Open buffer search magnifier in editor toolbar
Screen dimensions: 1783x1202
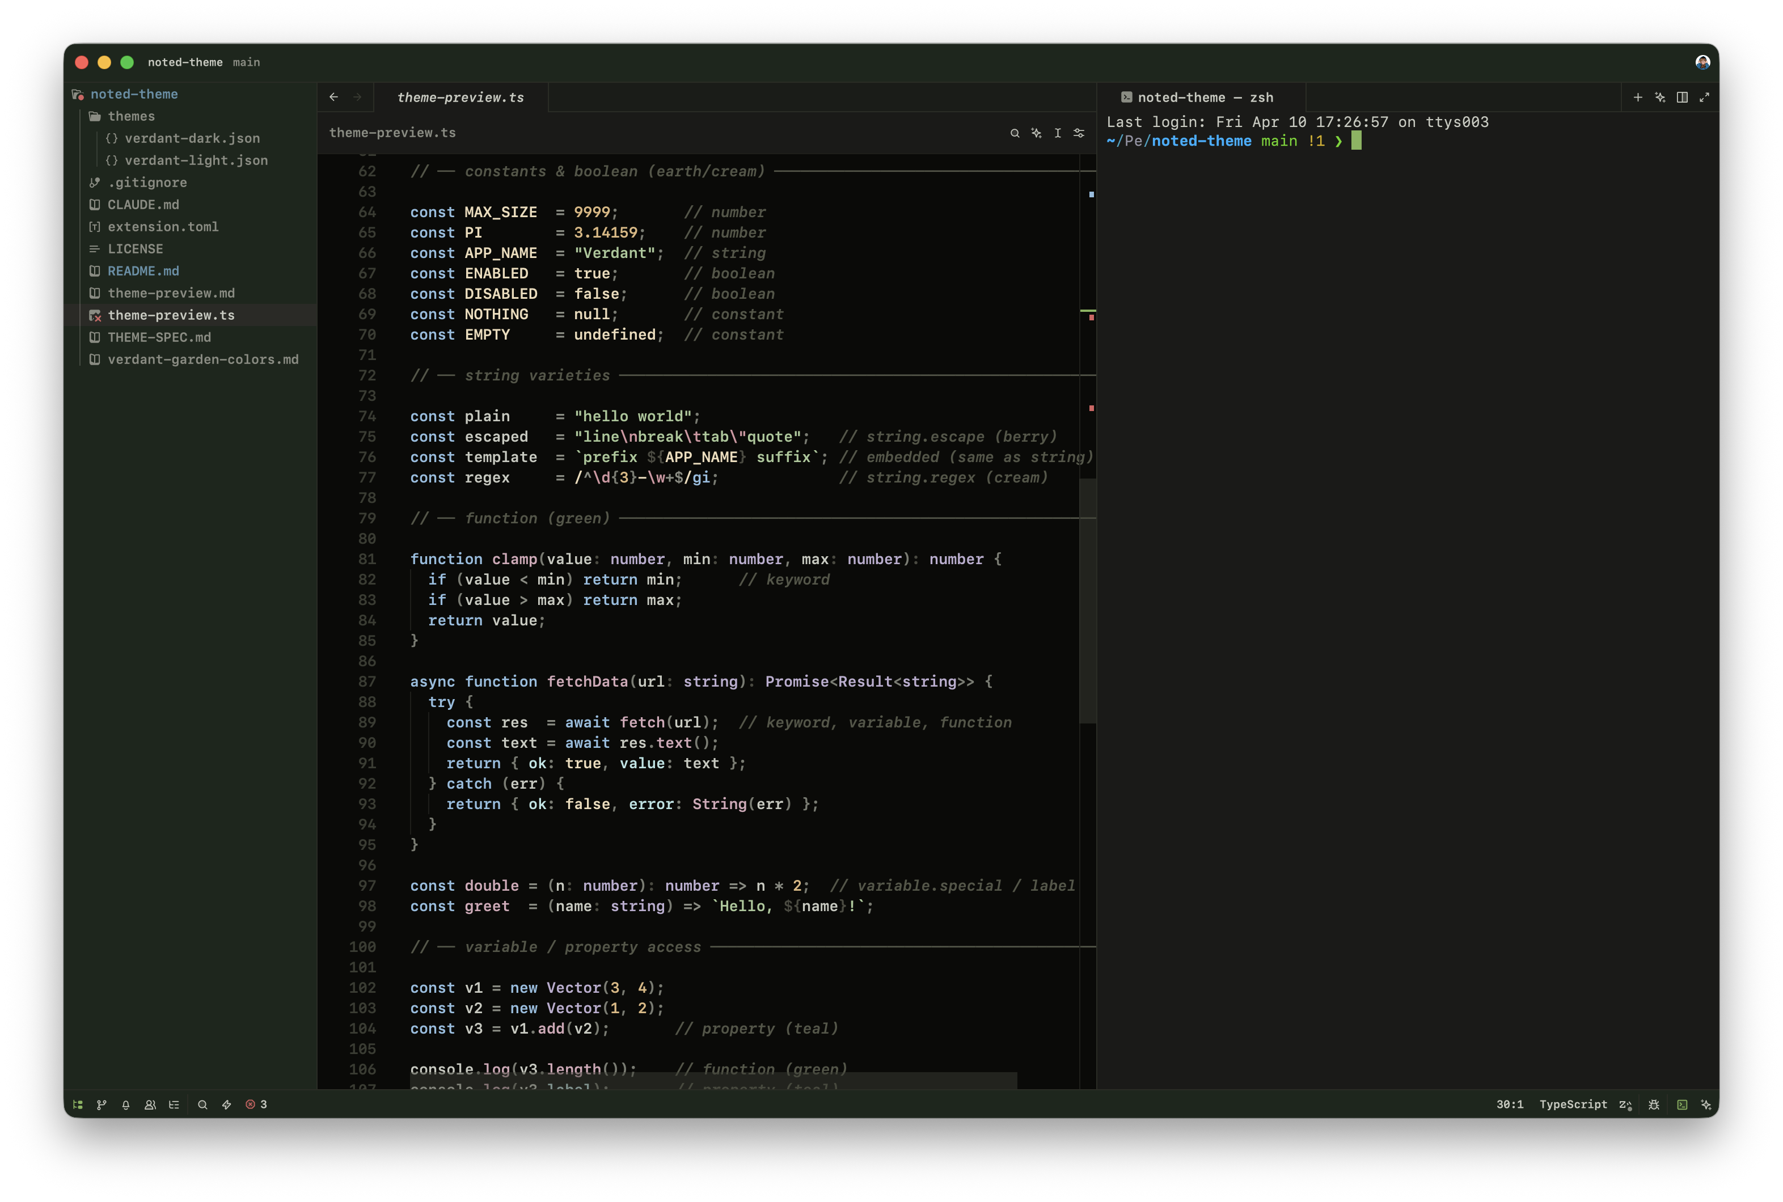pos(1015,133)
